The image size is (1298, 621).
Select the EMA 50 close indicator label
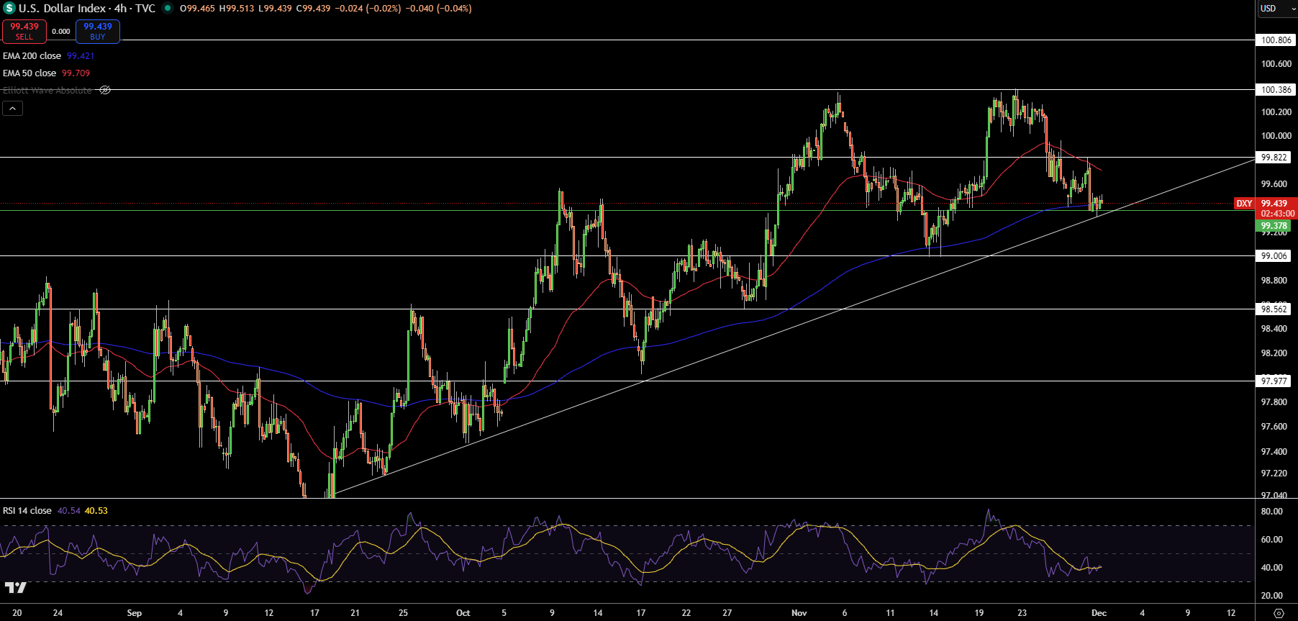(x=29, y=73)
